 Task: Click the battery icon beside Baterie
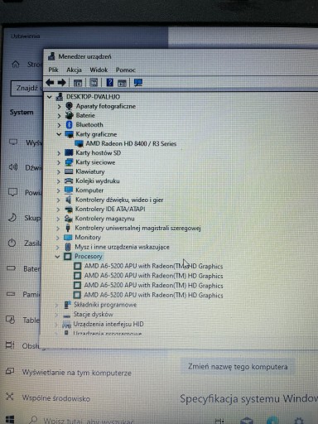[x=69, y=115]
